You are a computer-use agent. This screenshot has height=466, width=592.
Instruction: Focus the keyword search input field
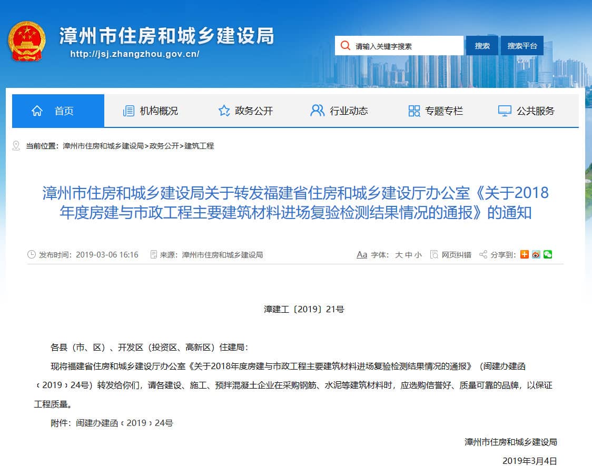406,46
